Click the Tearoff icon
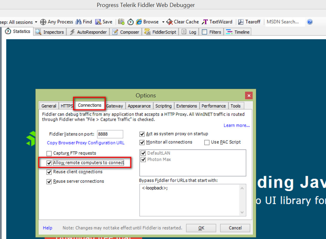Image resolution: width=326 pixels, height=239 pixels. [x=241, y=22]
